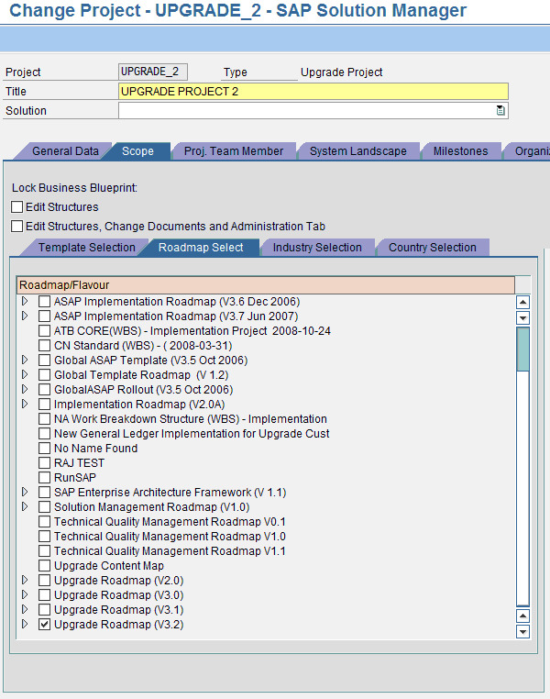This screenshot has height=699, width=550.
Task: Uncheck Upgrade Roadmap (V3.2)
Action: (x=44, y=625)
